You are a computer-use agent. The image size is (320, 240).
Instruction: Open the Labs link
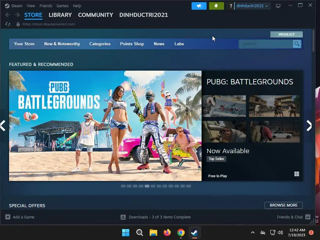click(x=179, y=44)
